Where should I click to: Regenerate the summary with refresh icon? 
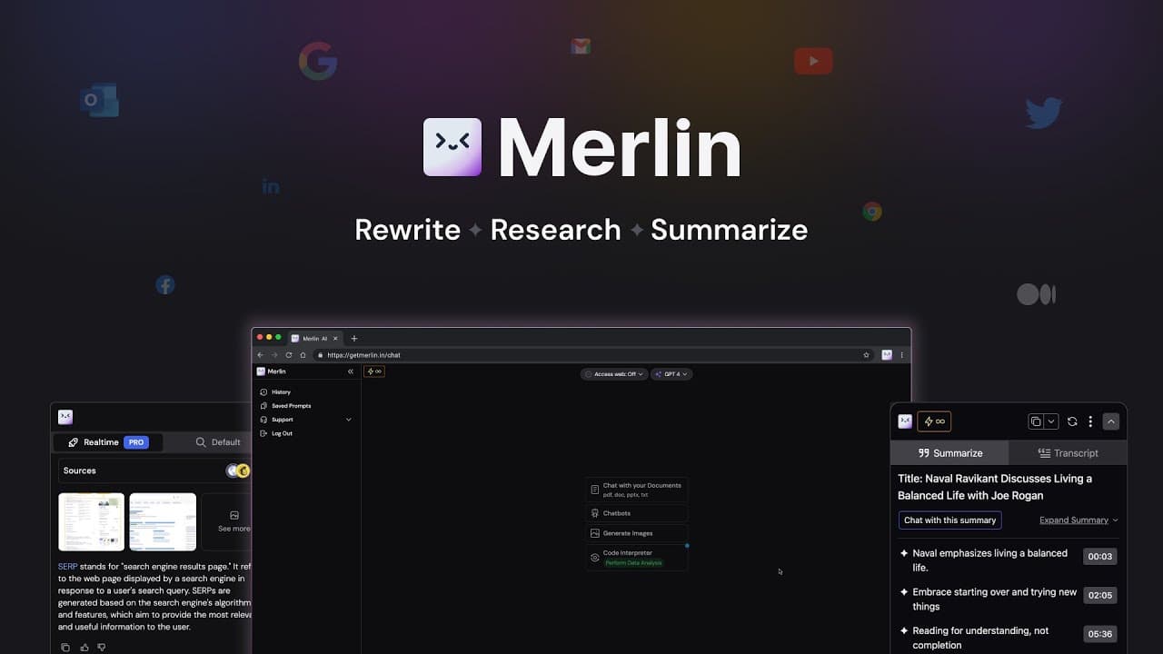(x=1072, y=421)
